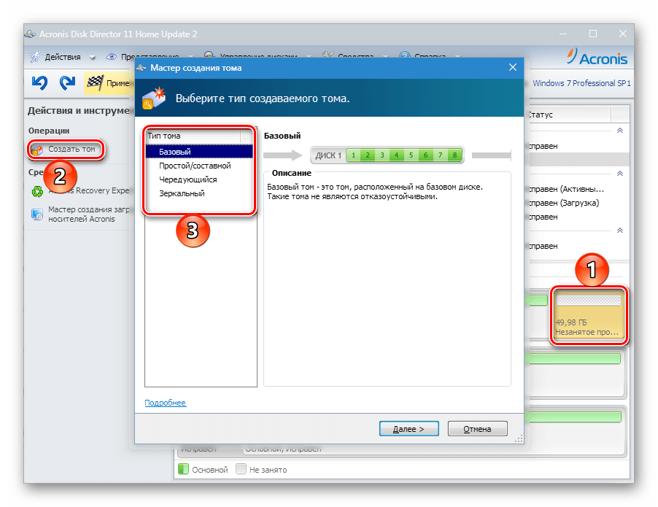Open the Подробнее link
Image resolution: width=658 pixels, height=507 pixels.
tap(166, 403)
